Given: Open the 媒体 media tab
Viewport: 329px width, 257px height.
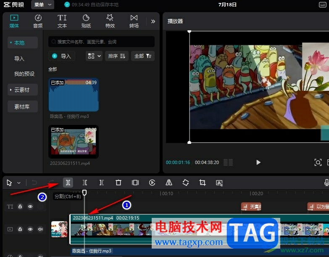Looking at the screenshot, I should (x=14, y=21).
